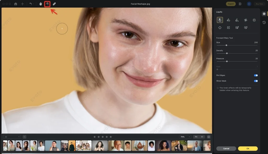Select the Reconstruct tool in Liquify
Image resolution: width=268 pixels, height=154 pixels.
[x=228, y=20]
